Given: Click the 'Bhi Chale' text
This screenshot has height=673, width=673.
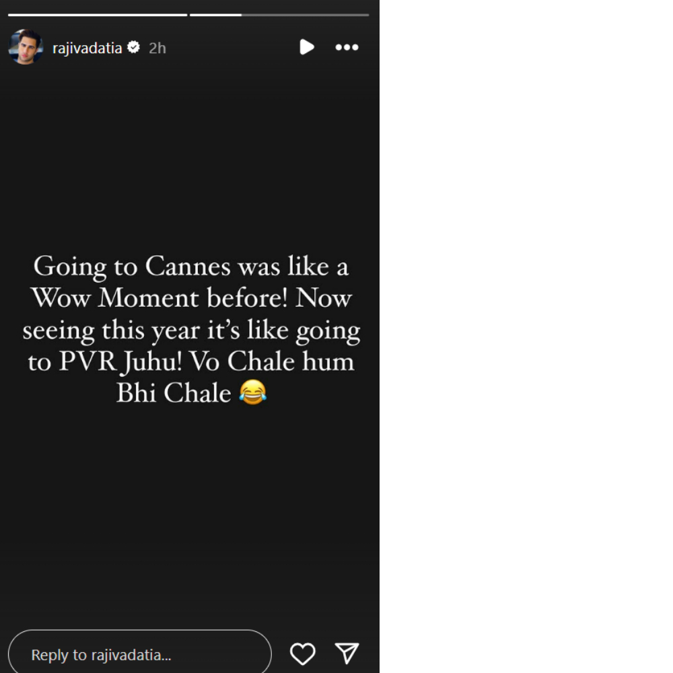Looking at the screenshot, I should click(x=174, y=393).
